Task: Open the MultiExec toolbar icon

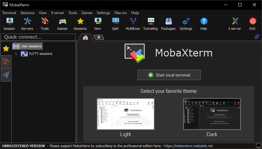Action: [x=133, y=21]
